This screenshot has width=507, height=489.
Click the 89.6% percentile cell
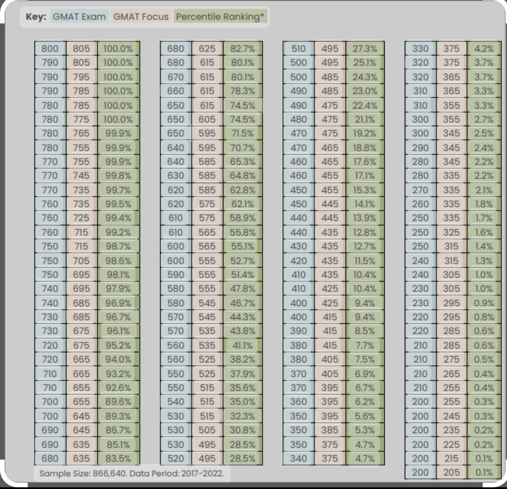[118, 402]
